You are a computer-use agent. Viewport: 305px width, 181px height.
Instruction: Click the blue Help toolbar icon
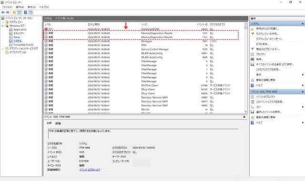click(25, 12)
